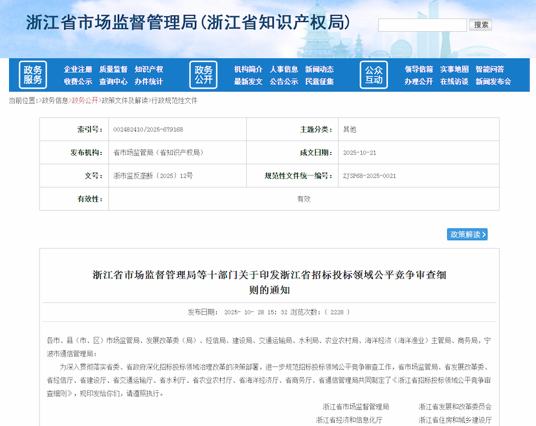The height and width of the screenshot is (426, 536).
Task: Click inside the search input box
Action: (421, 24)
